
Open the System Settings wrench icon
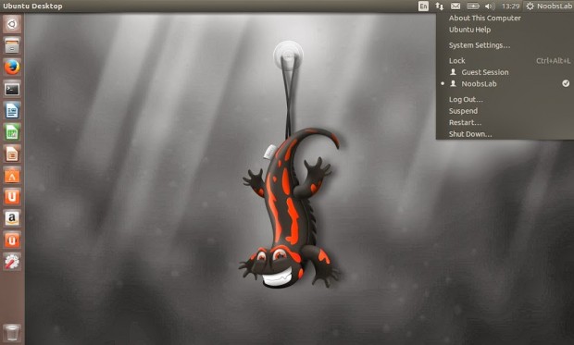tap(12, 262)
